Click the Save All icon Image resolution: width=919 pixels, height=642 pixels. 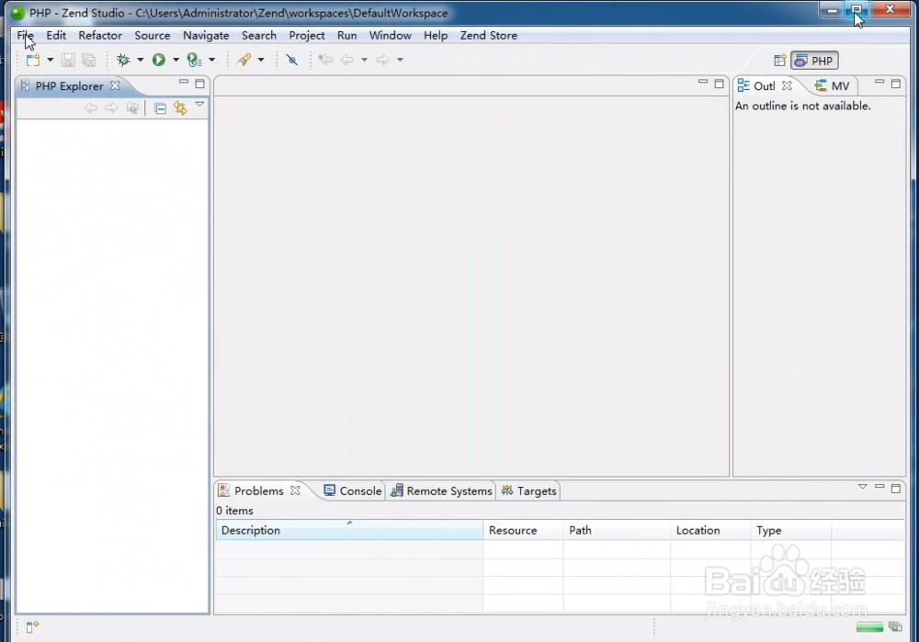[88, 60]
